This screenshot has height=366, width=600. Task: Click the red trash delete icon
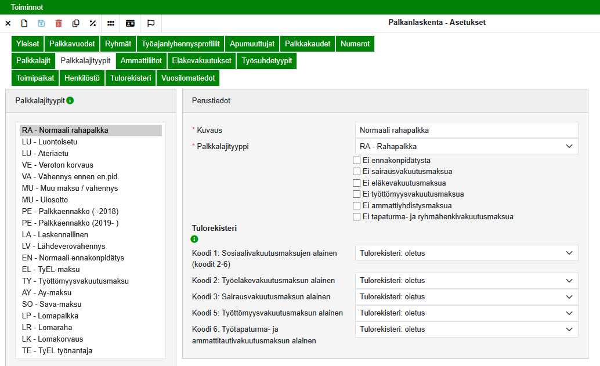[58, 23]
